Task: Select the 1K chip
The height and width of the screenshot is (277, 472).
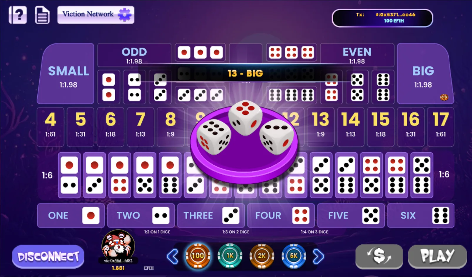Action: point(230,256)
